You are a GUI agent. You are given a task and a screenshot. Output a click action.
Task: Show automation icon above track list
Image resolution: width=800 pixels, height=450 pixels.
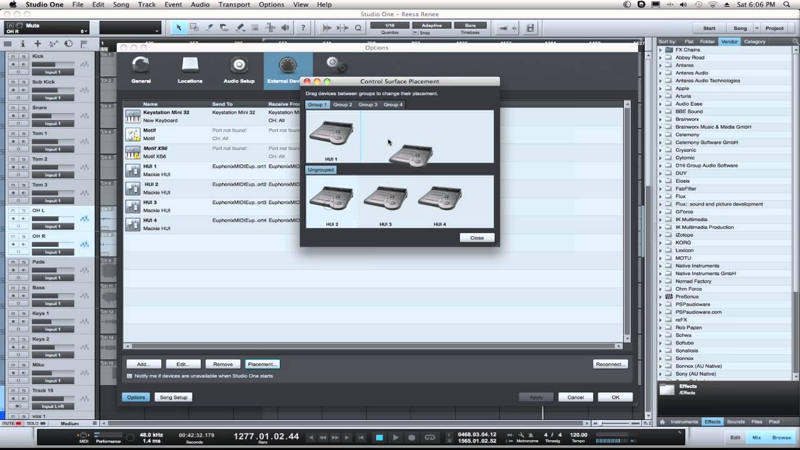(53, 44)
